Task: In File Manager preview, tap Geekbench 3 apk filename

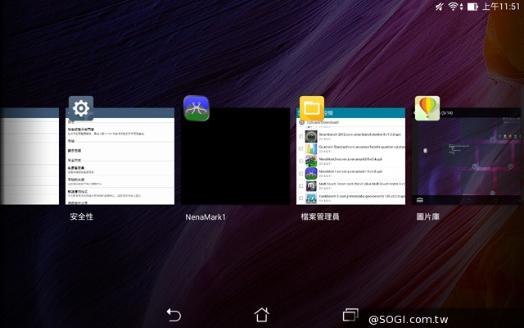Action: (x=362, y=196)
